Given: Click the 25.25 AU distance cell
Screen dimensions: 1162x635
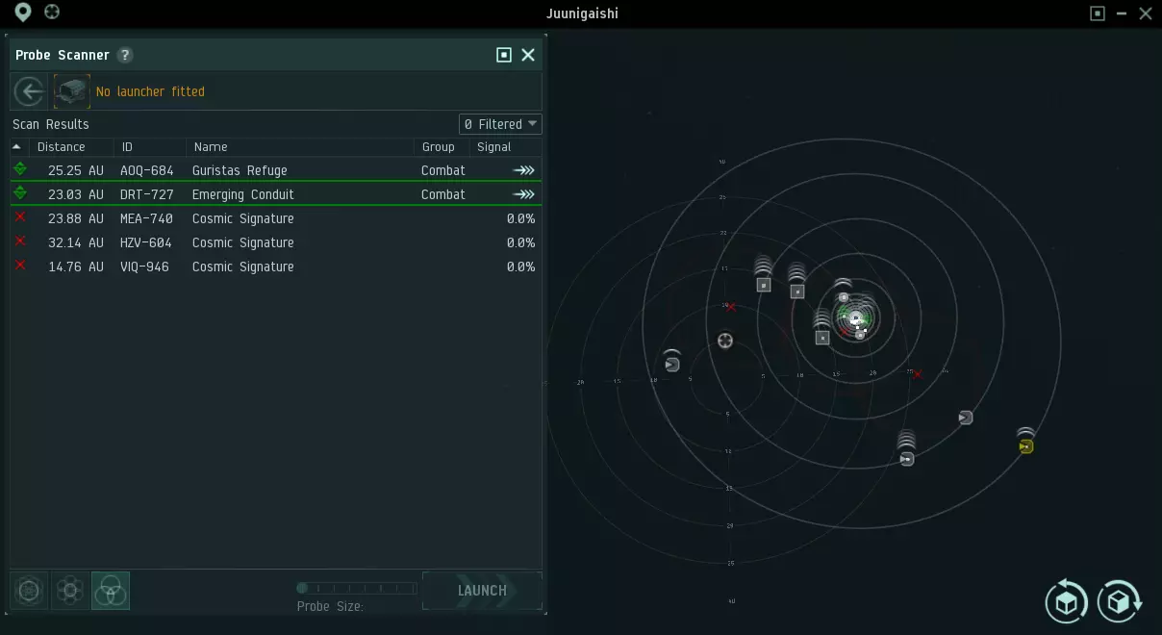Looking at the screenshot, I should click(x=76, y=170).
